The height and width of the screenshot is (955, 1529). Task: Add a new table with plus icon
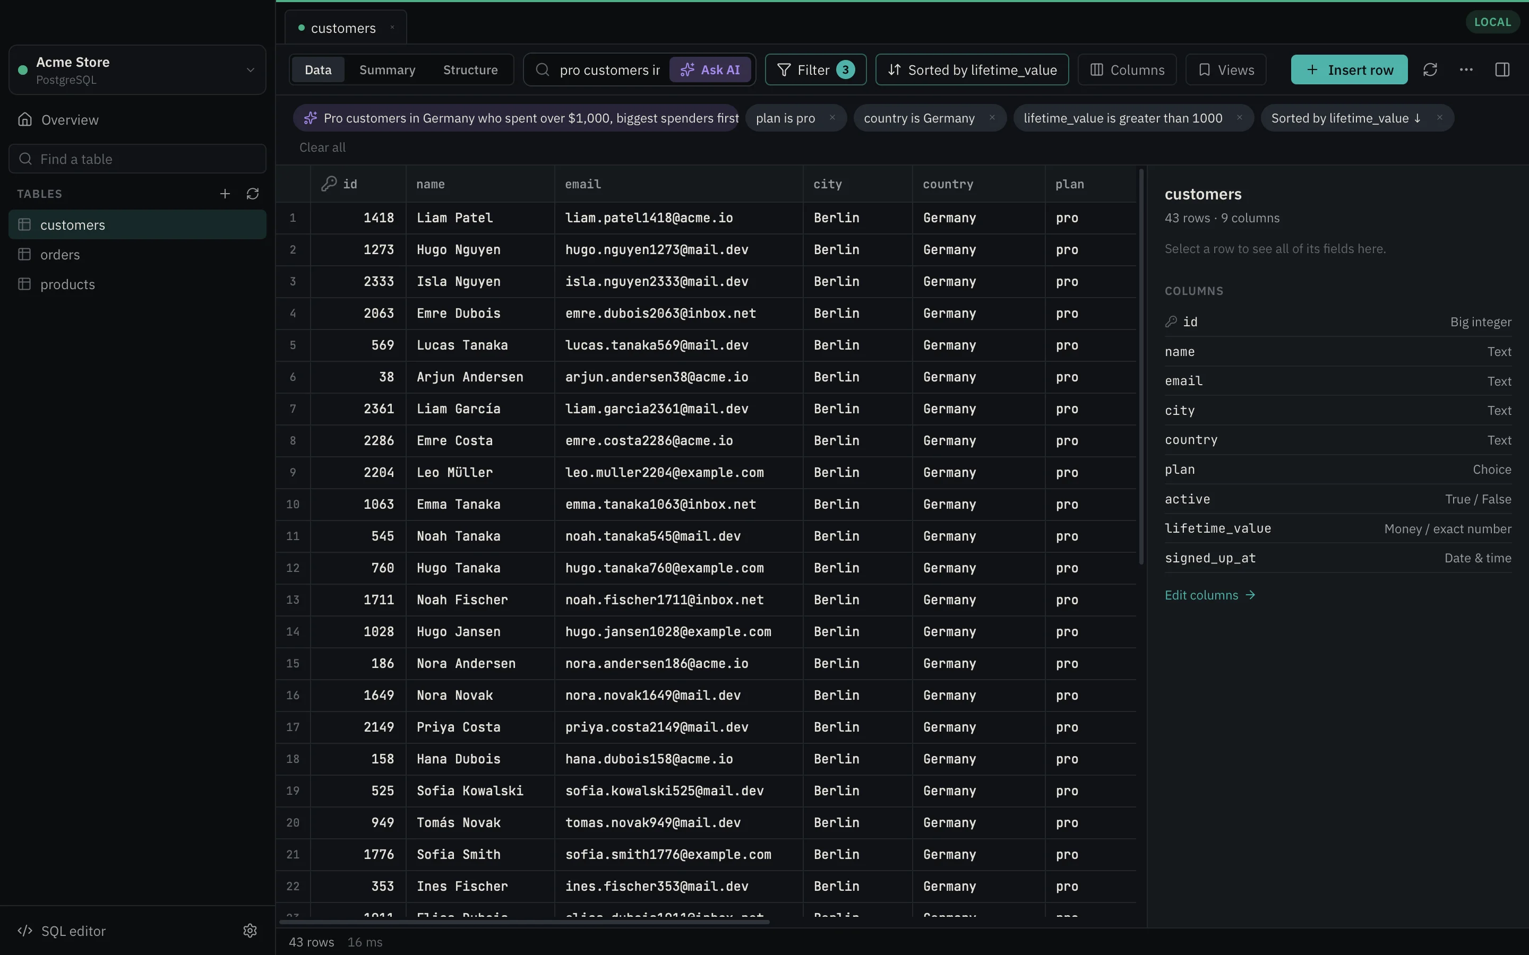pos(225,194)
